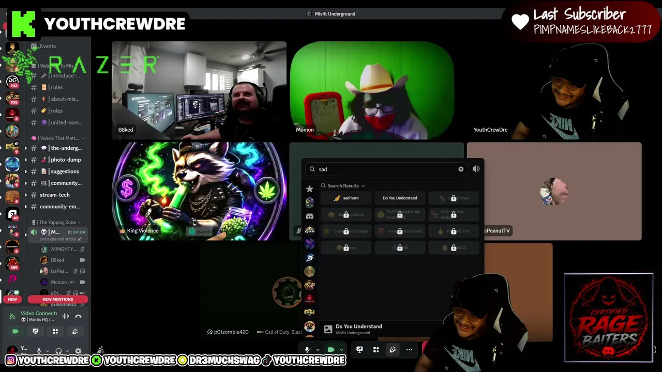The image size is (662, 372).
Task: Toggle the soundboard button in call bar
Action: (x=393, y=350)
